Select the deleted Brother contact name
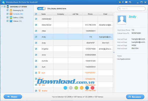The image size is (148, 101). 45,91
